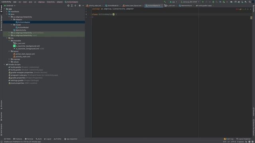Screen dimensions: 255x143
Task: Open Project panel settings gear
Action: coord(80,6)
